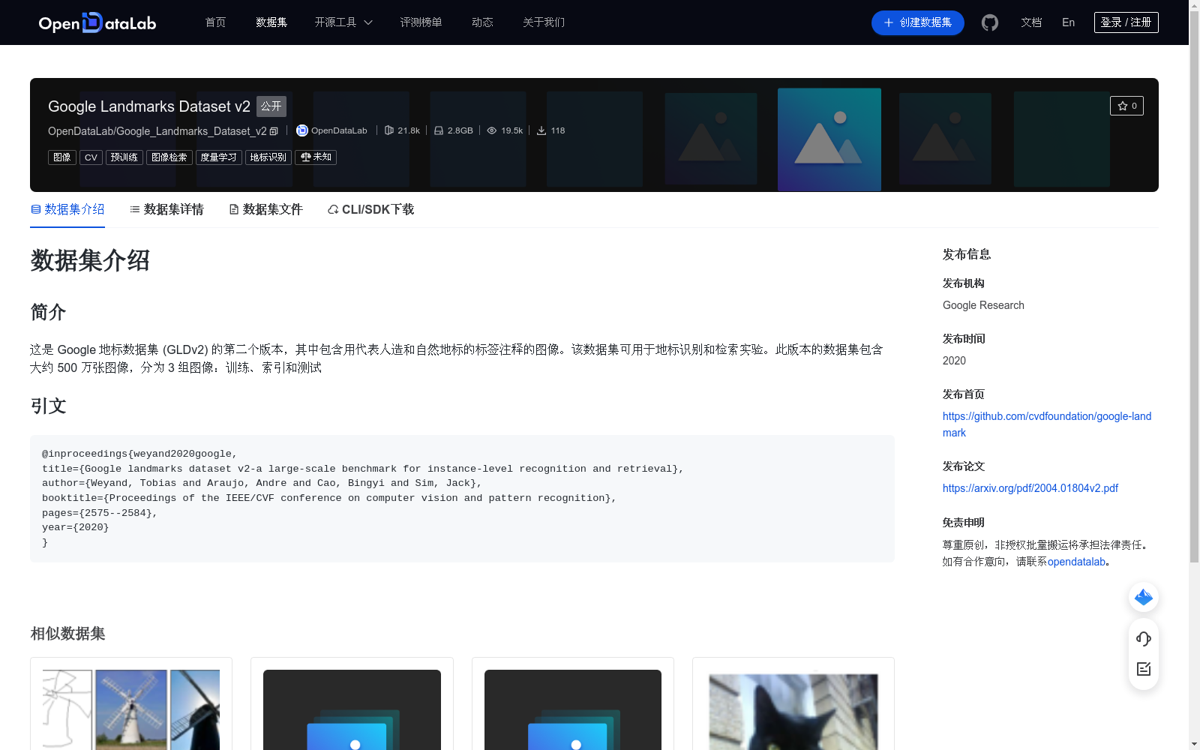The width and height of the screenshot is (1200, 750).
Task: Open the second similar dataset placeholder card
Action: click(x=352, y=704)
